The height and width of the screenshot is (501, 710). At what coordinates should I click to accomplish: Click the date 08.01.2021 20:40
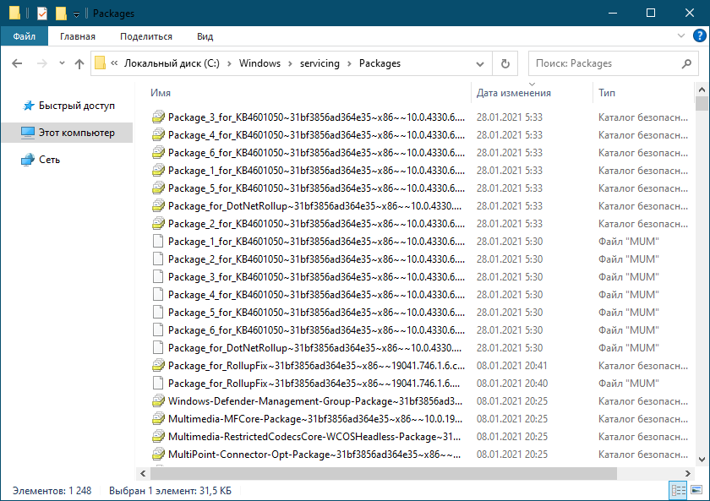[x=511, y=384]
